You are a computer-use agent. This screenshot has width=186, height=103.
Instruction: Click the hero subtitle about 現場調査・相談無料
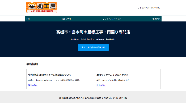[93, 39]
